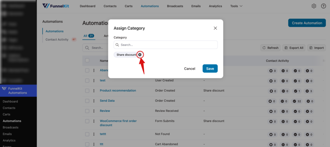Open WooCommerce first order discount link

118,123
